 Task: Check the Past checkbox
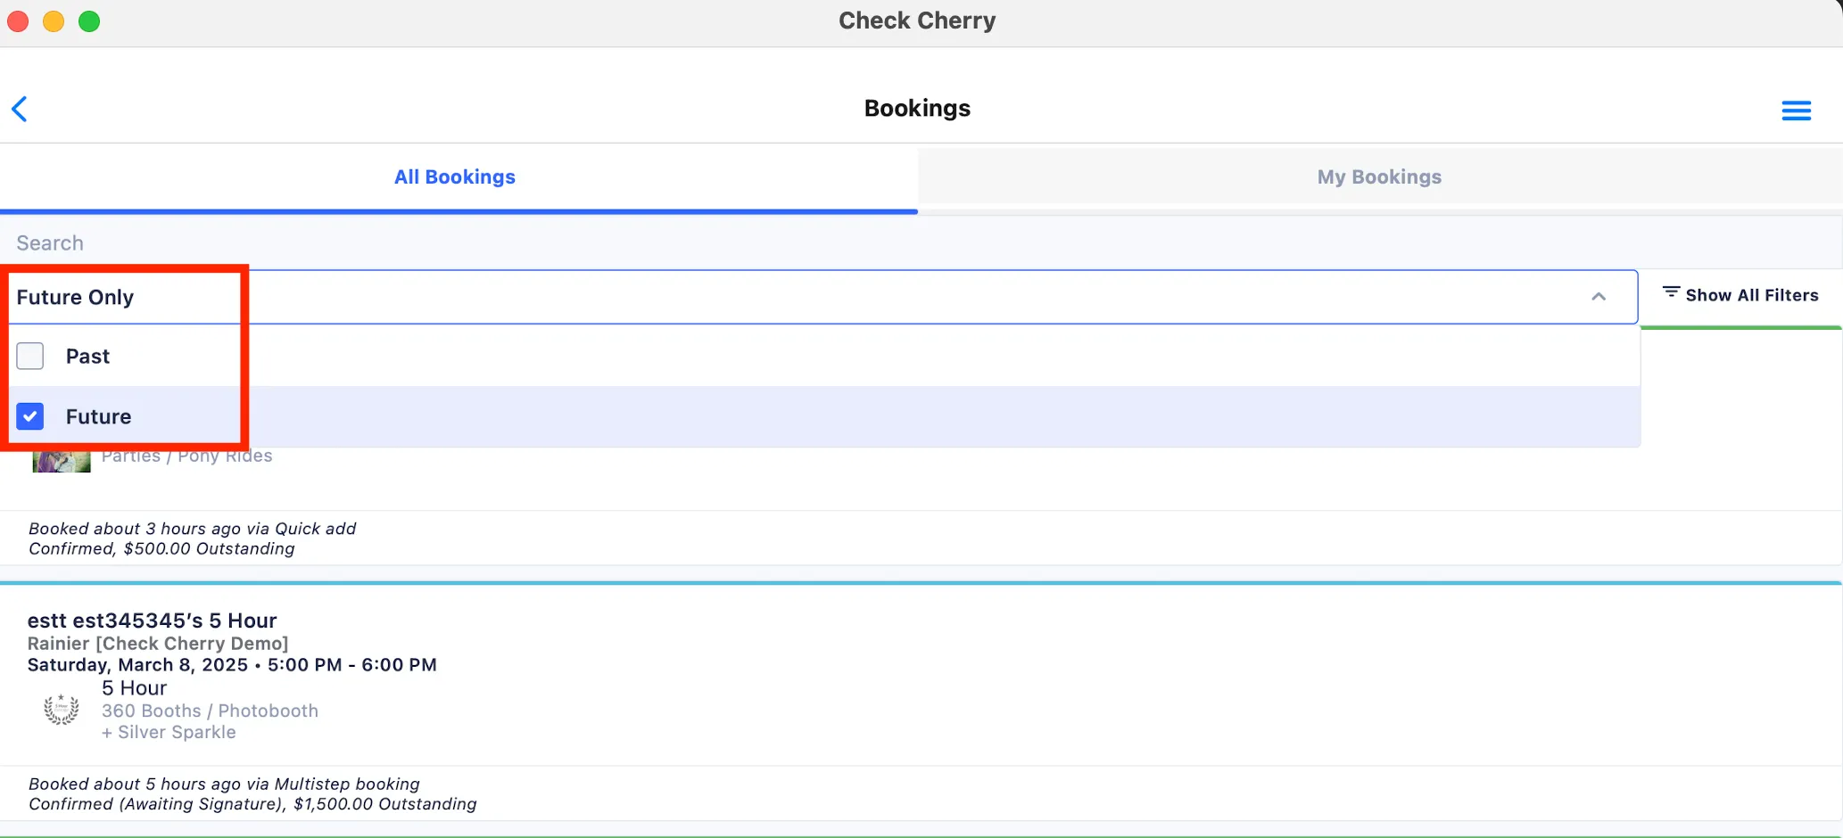(x=30, y=356)
